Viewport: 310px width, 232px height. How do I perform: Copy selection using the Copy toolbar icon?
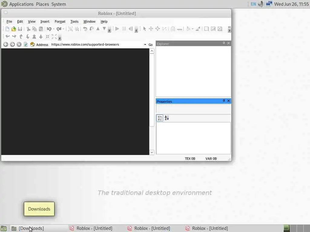pyautogui.click(x=35, y=29)
